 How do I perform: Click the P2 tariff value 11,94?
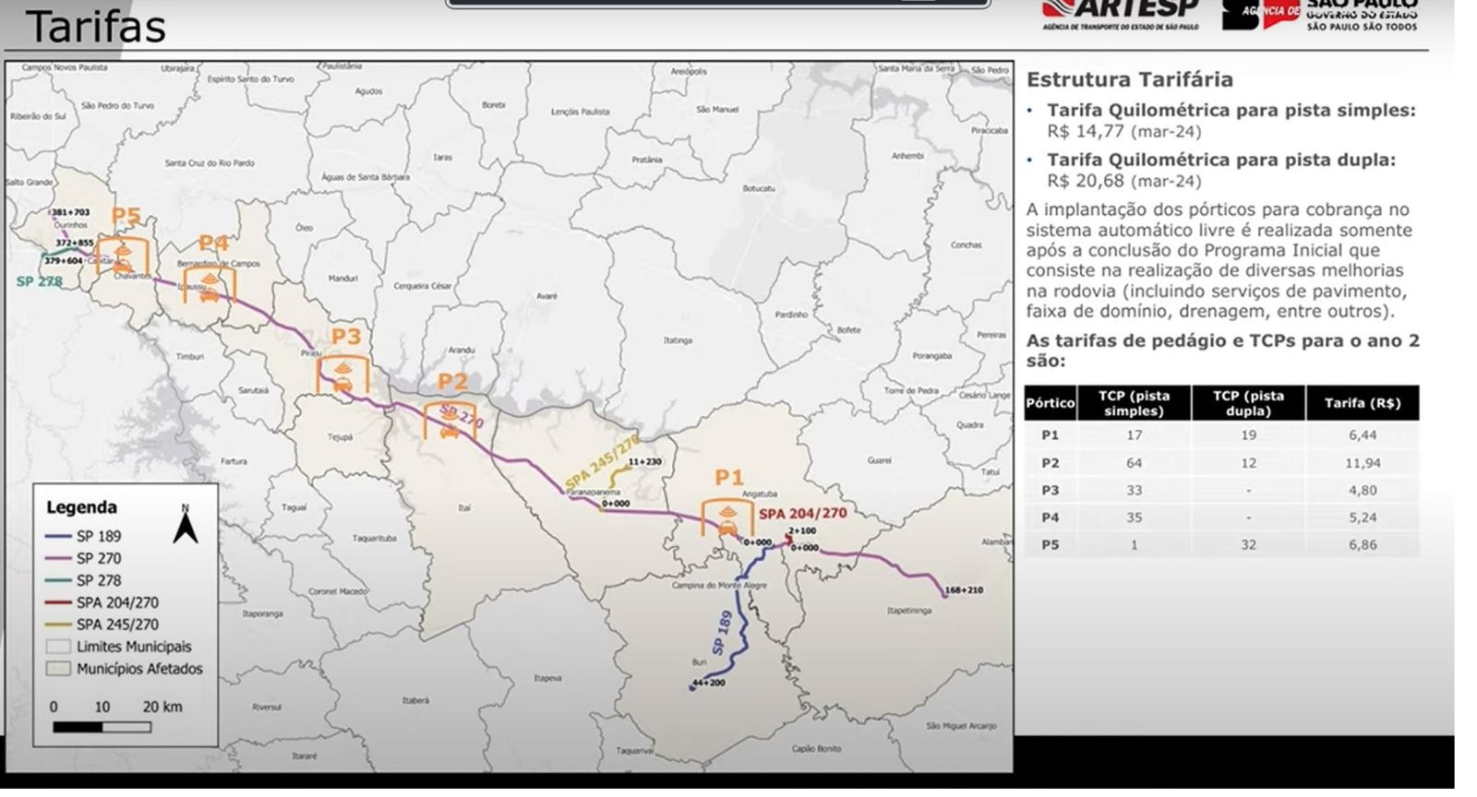click(1363, 463)
